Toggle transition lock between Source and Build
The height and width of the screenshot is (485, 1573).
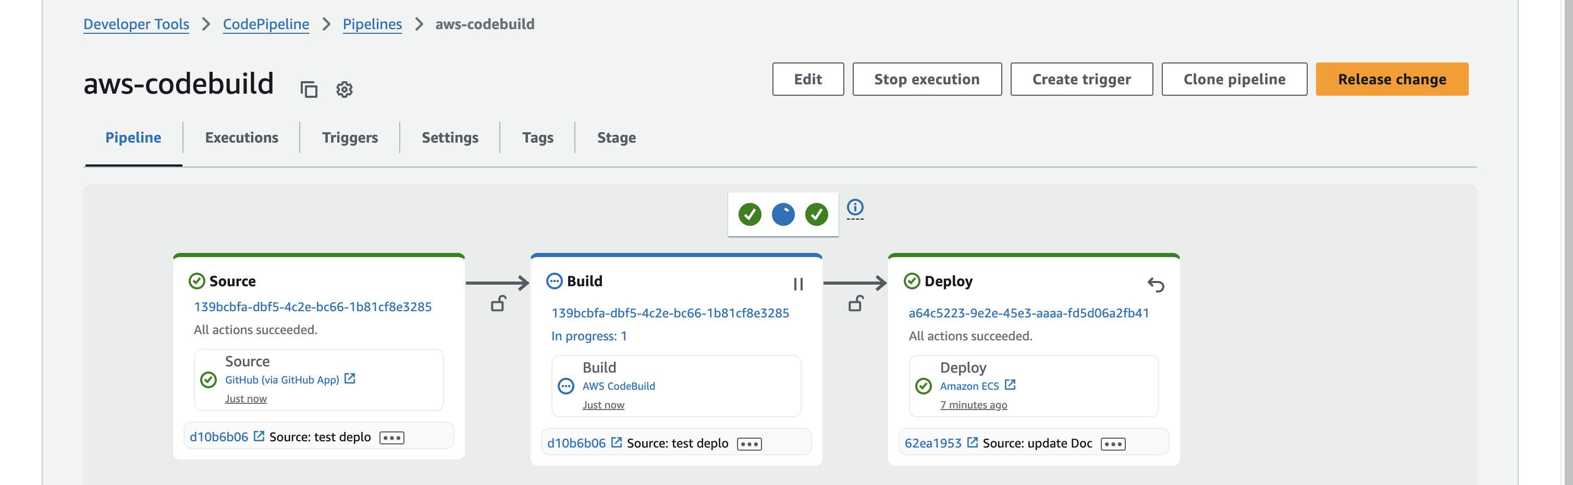pos(498,303)
